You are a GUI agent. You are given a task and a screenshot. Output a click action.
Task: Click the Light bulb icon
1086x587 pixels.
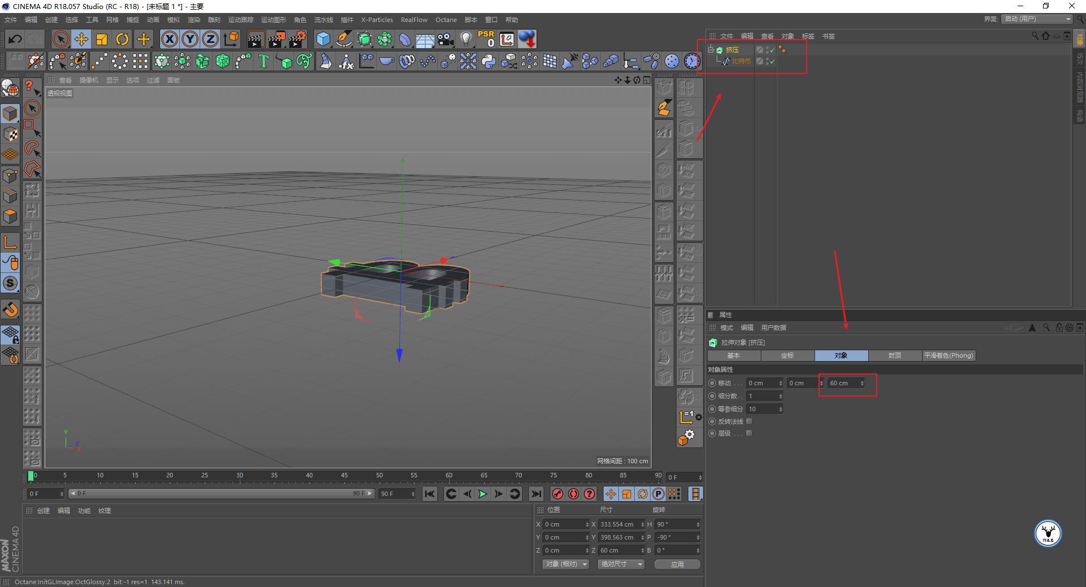coord(466,39)
